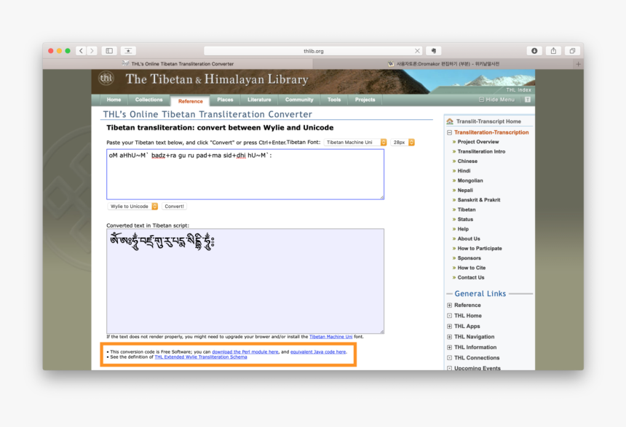Open the Tibetan Font dropdown
This screenshot has width=626, height=427.
(355, 143)
